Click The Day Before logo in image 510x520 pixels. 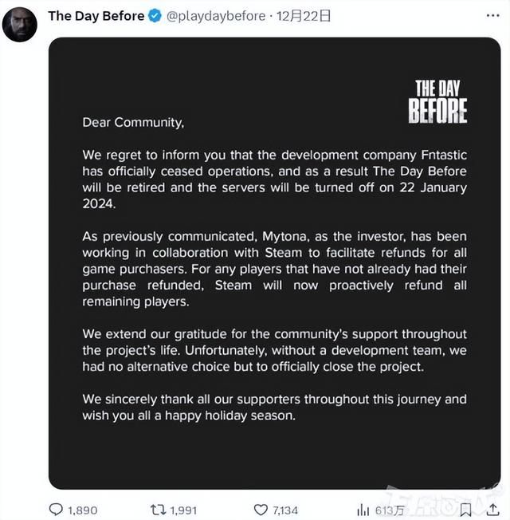tap(437, 100)
